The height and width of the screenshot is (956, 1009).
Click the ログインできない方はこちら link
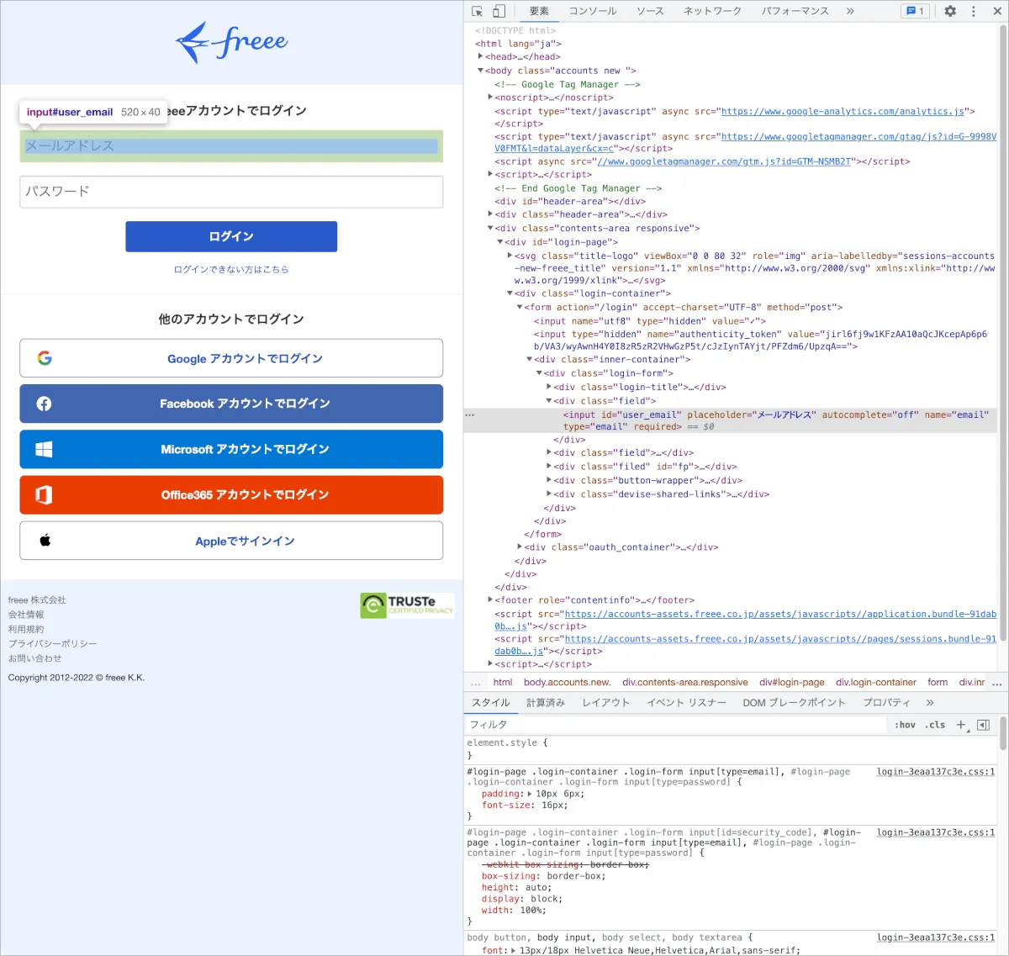tap(231, 270)
